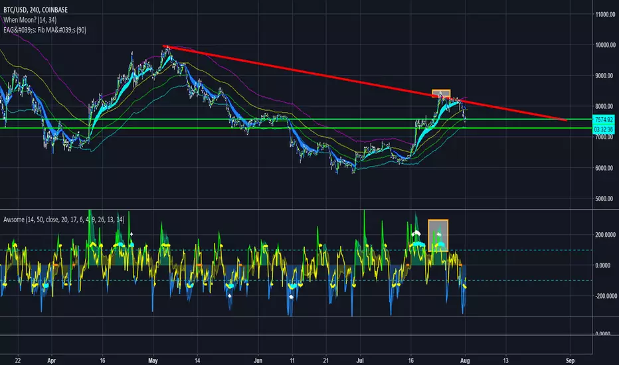Click the Sep label on the time axis

(x=570, y=360)
